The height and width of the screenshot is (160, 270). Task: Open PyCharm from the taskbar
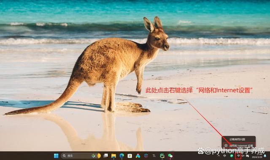coord(162,156)
